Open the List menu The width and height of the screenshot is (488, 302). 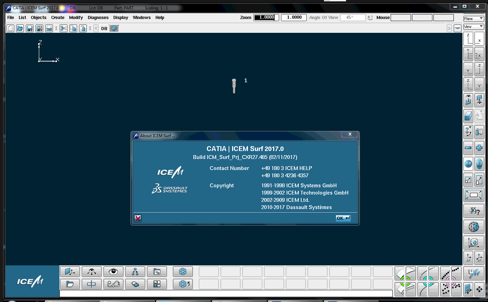point(22,18)
